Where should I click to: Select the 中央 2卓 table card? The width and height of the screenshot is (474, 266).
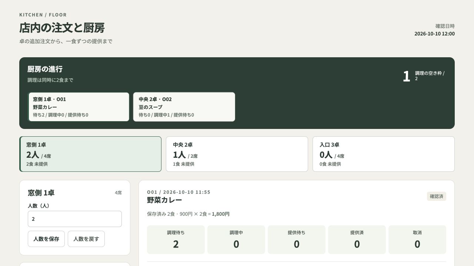pos(237,154)
